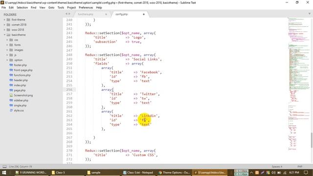Open the Windows notification center
The height and width of the screenshot is (176, 313).
click(306, 173)
